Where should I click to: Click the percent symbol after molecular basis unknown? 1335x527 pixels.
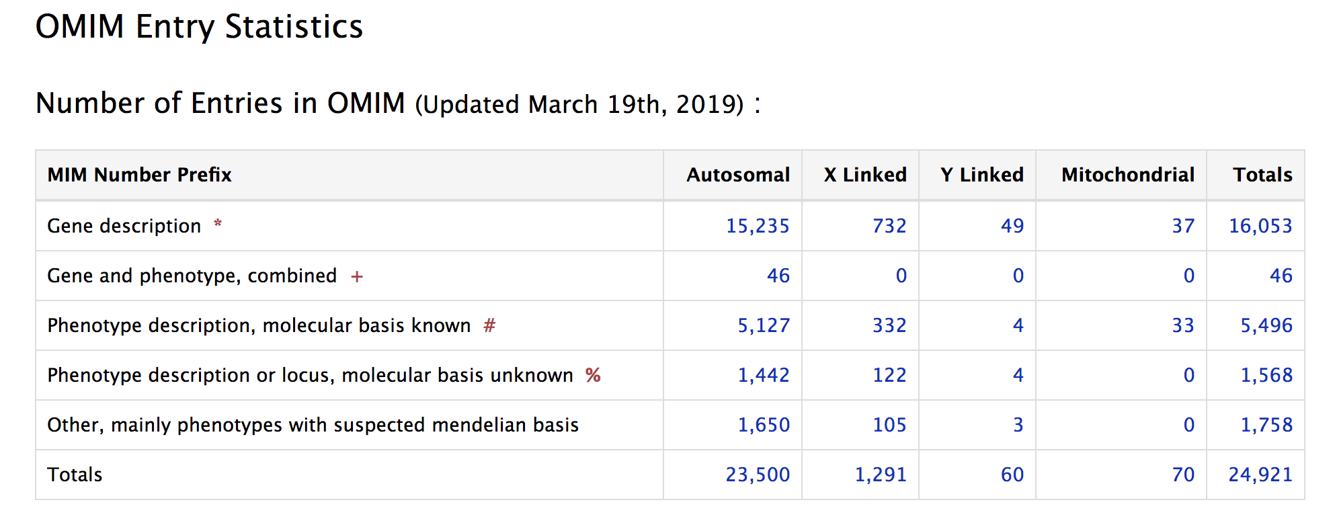point(593,375)
